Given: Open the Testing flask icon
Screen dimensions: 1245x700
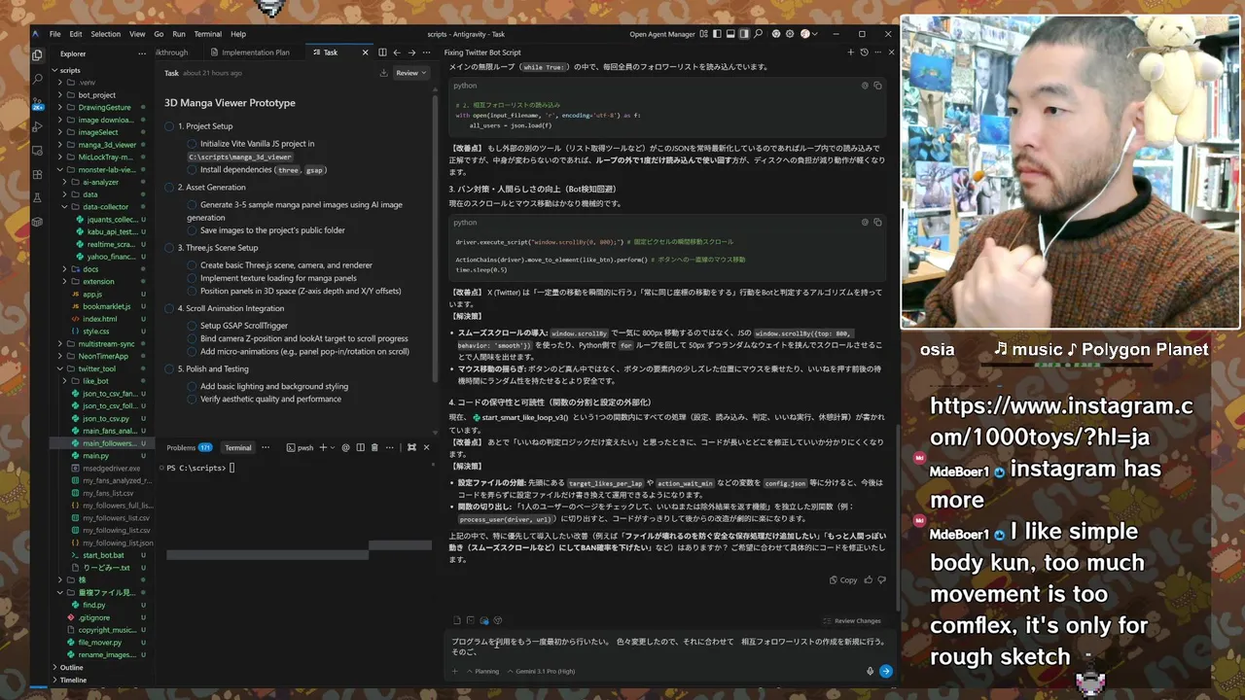Looking at the screenshot, I should (x=37, y=197).
